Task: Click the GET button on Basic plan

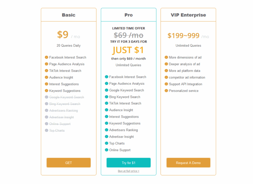Action: click(x=69, y=163)
